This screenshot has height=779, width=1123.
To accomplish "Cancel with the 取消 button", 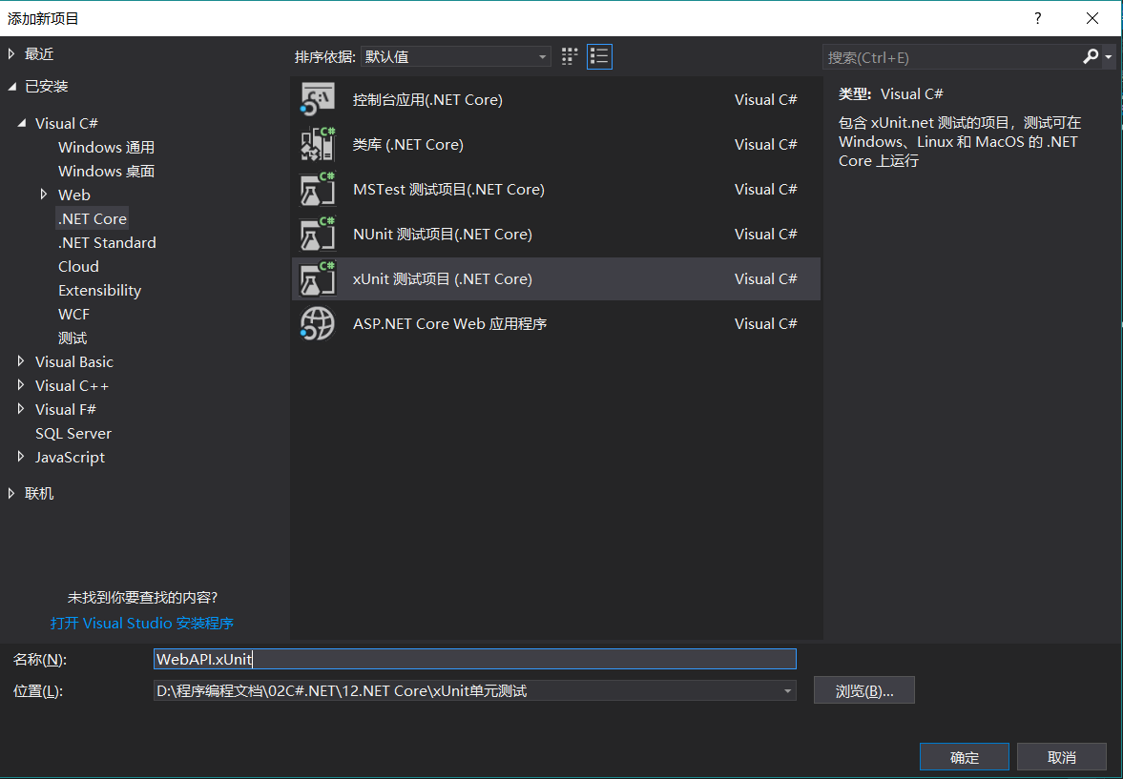I will point(1061,757).
